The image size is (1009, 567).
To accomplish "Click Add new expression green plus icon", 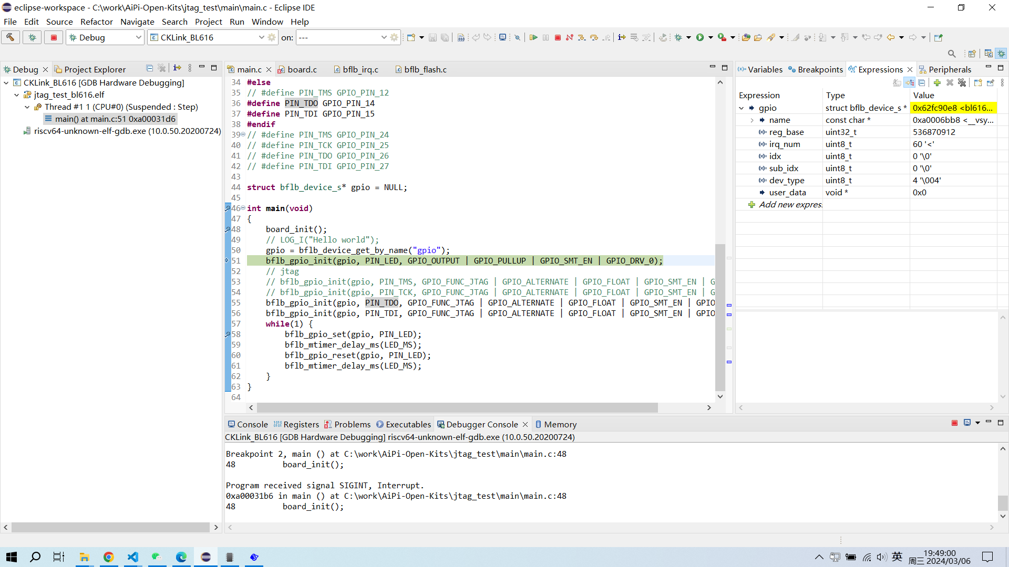I will (937, 82).
